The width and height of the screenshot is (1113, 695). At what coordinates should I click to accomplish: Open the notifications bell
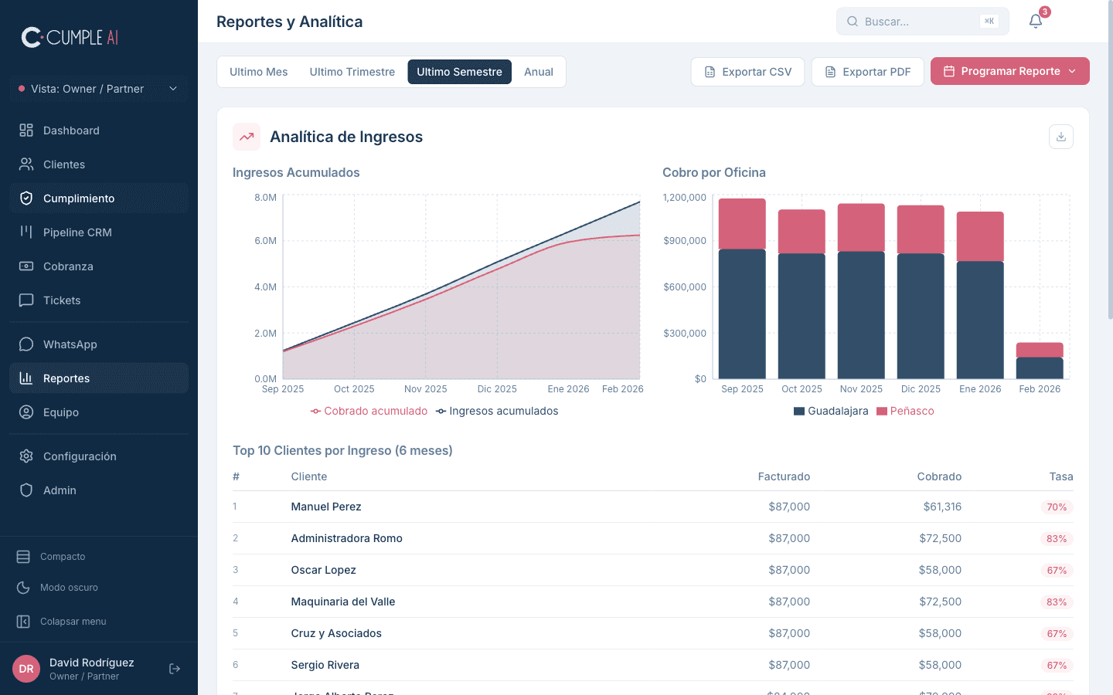click(1036, 21)
